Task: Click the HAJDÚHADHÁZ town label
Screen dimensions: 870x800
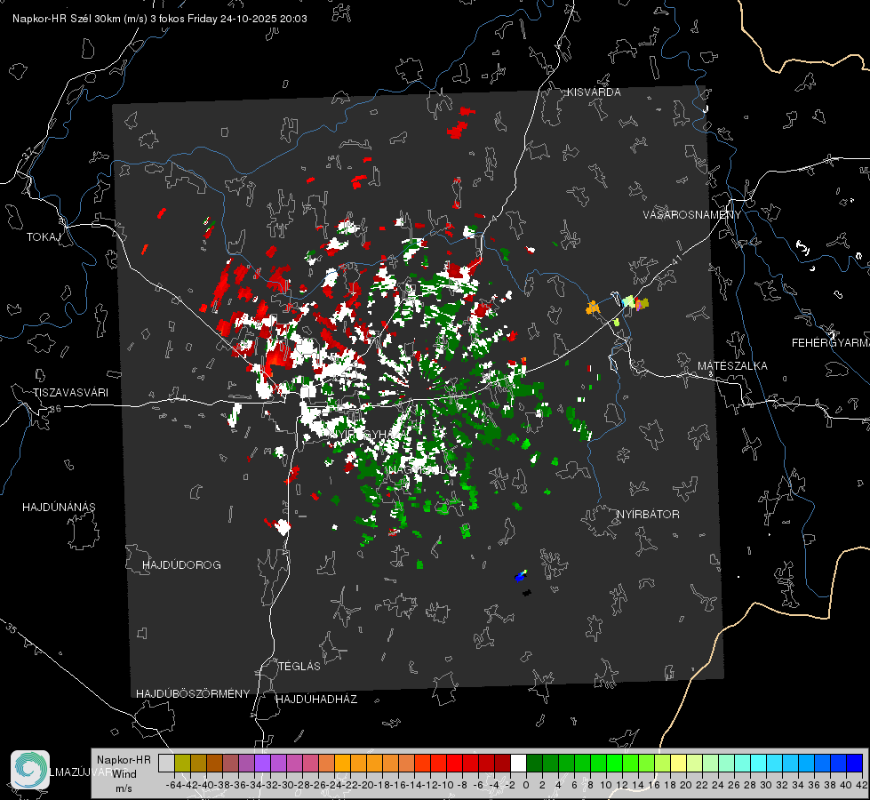Action: click(x=316, y=700)
